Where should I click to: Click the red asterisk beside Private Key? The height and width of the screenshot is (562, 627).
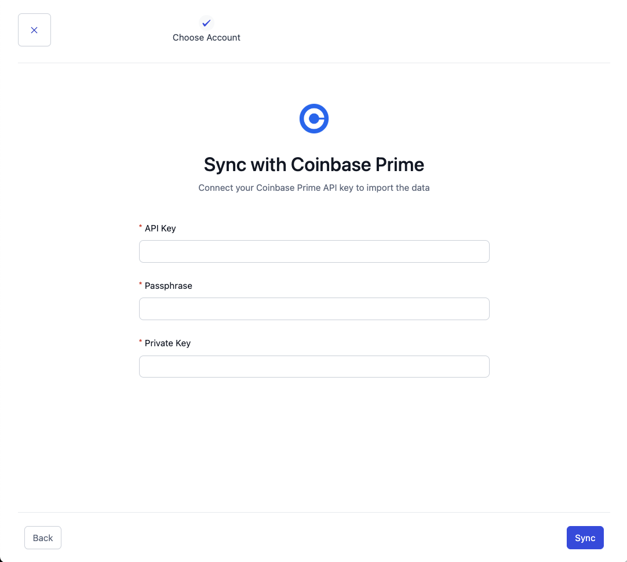tap(141, 342)
